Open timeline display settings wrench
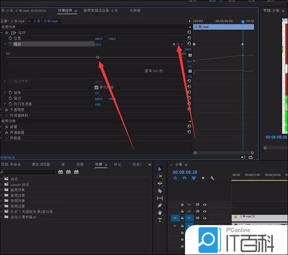 coord(212,178)
